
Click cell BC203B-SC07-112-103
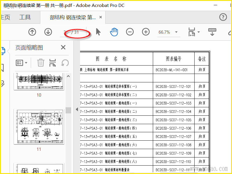pos(173,103)
